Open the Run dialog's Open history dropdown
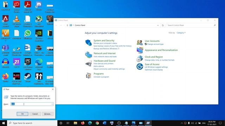Screen dimensions: 225x126 pyautogui.click(x=52, y=104)
